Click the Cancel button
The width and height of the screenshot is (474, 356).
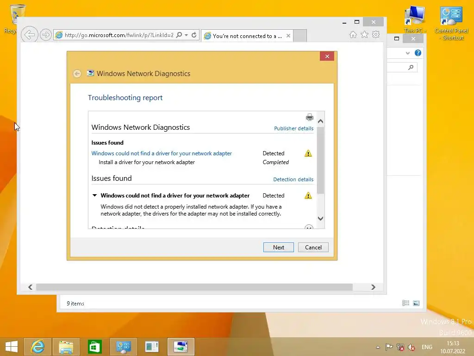[313, 248]
